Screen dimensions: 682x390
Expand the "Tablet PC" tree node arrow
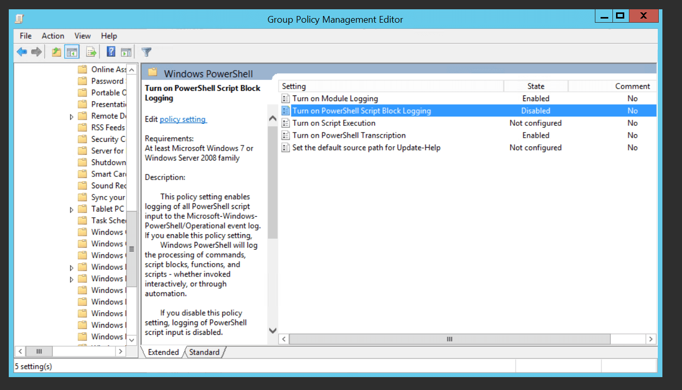[72, 209]
